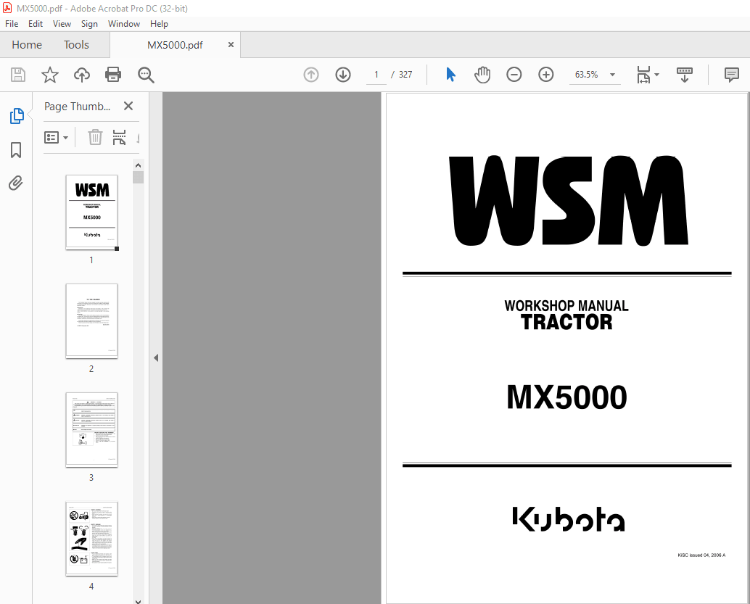Viewport: 750px width, 604px height.
Task: Open the Attachments panel
Action: [x=16, y=183]
